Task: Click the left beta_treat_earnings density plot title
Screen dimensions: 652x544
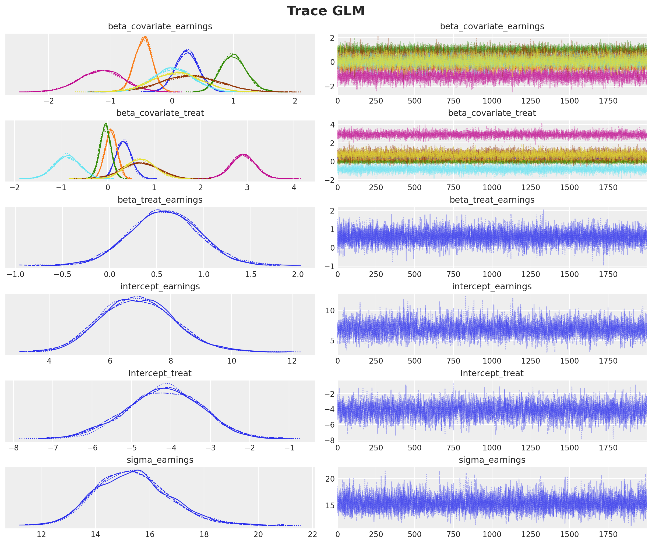Action: click(x=160, y=200)
